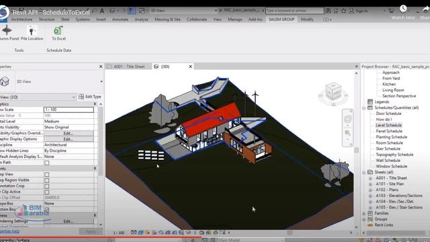This screenshot has width=430, height=242.
Task: Click Edit for Rendering Settings
Action: point(69,221)
